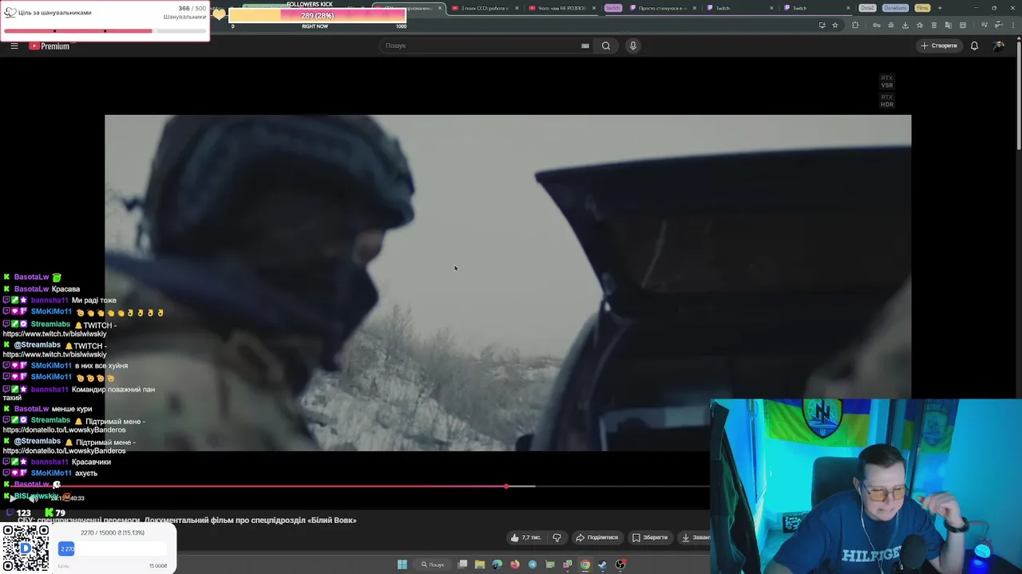
Task: Close the «Чого нам НЕ РОЗПОВ» tab
Action: pos(593,8)
